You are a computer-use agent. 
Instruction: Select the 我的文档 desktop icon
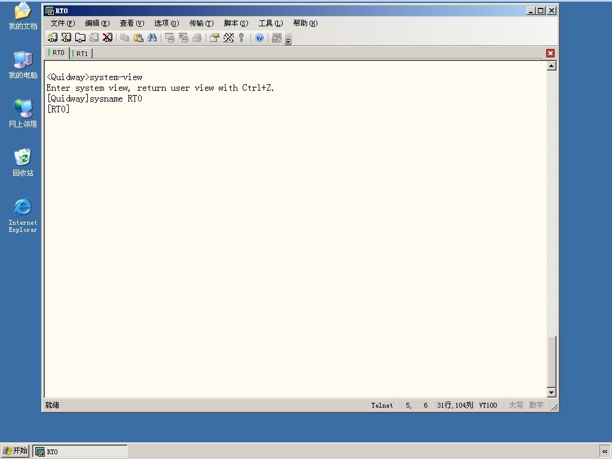(23, 16)
